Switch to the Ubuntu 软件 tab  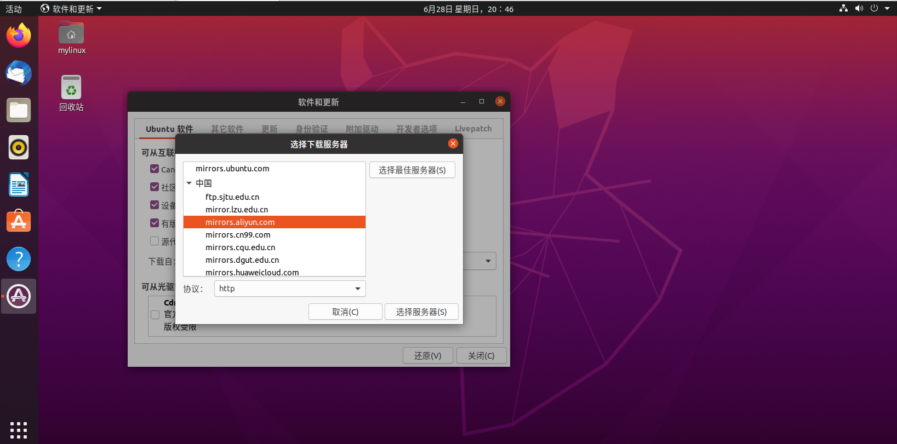coord(169,129)
